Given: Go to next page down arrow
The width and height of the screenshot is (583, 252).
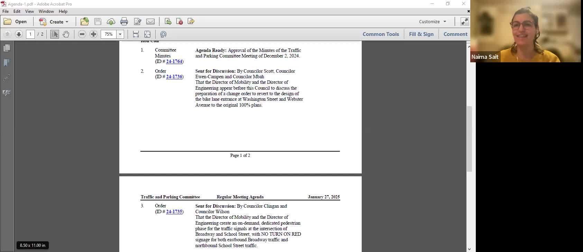Looking at the screenshot, I should [x=19, y=34].
